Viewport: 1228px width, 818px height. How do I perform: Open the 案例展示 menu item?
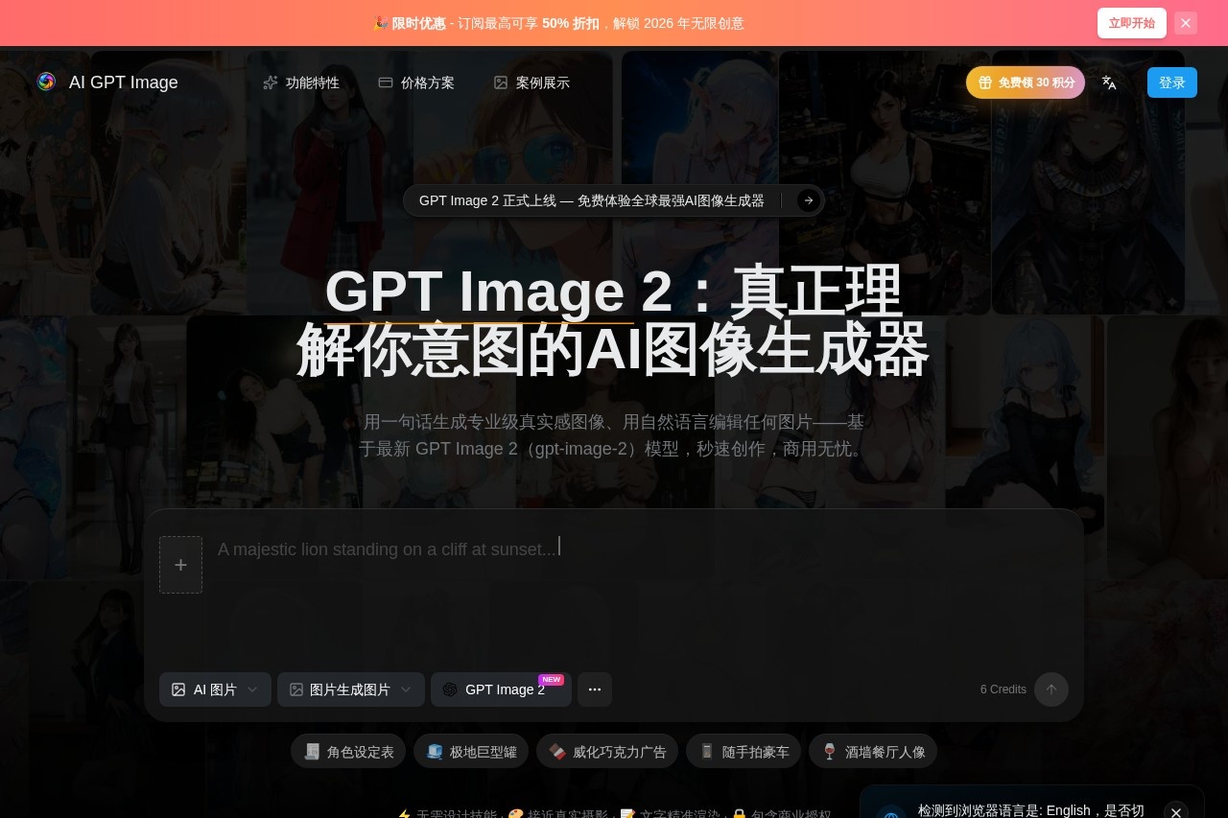531,82
